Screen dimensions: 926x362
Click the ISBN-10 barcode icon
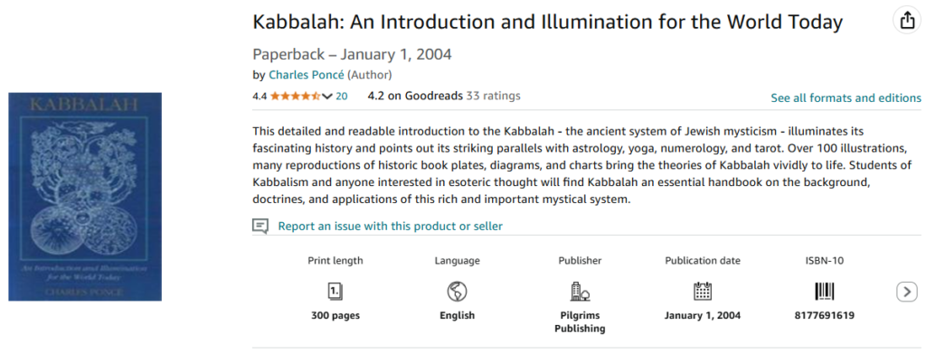click(825, 291)
